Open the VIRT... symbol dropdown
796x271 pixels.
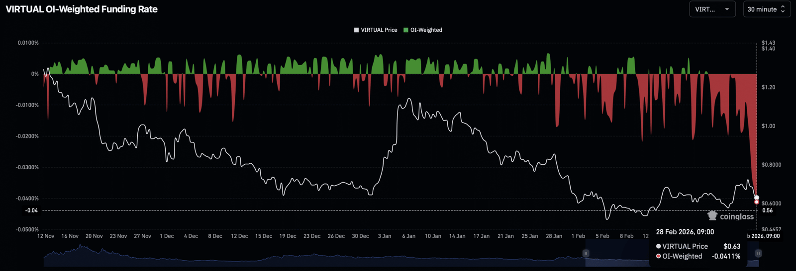click(712, 9)
